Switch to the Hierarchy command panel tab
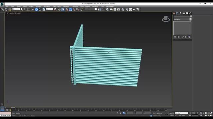The image size is (213, 119). click(180, 13)
